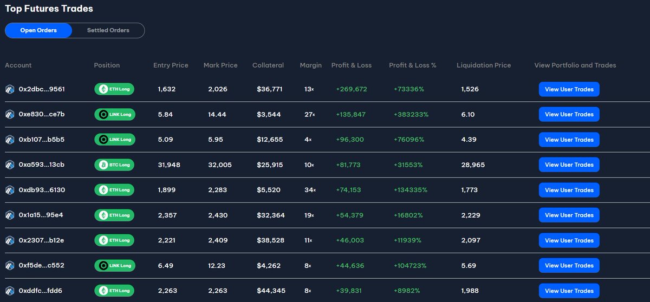This screenshot has width=650, height=302.
Task: Select account address 0xa593...13cb
Action: pos(42,165)
